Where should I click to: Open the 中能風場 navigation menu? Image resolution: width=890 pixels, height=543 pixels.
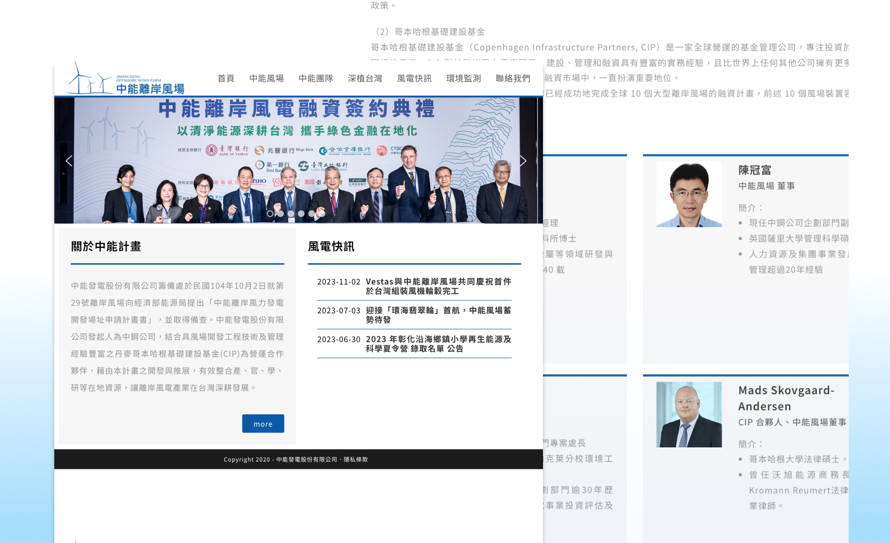266,78
